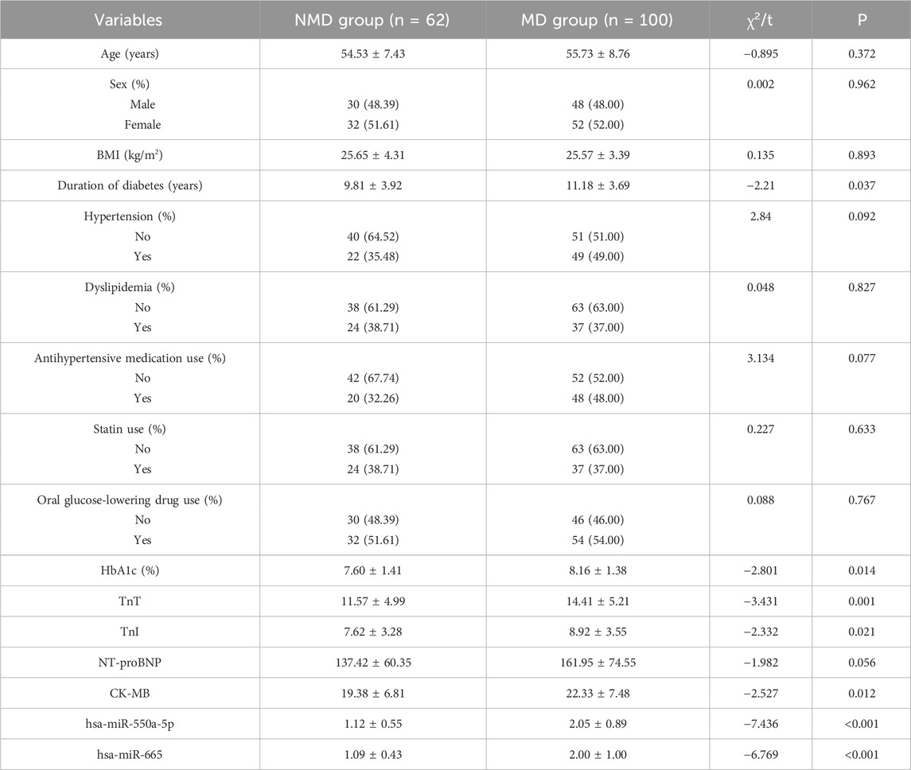This screenshot has width=911, height=770.
Task: Click the Antihypertensive medication use (%) label
Action: click(x=130, y=357)
